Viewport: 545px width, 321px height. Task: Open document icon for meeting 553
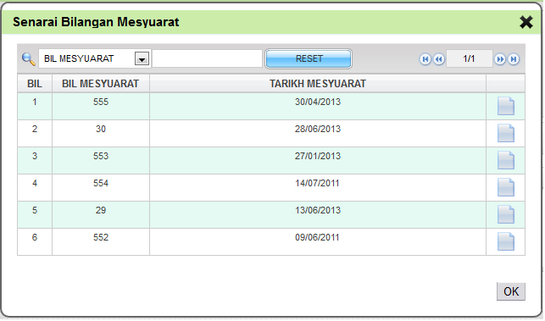coord(506,160)
